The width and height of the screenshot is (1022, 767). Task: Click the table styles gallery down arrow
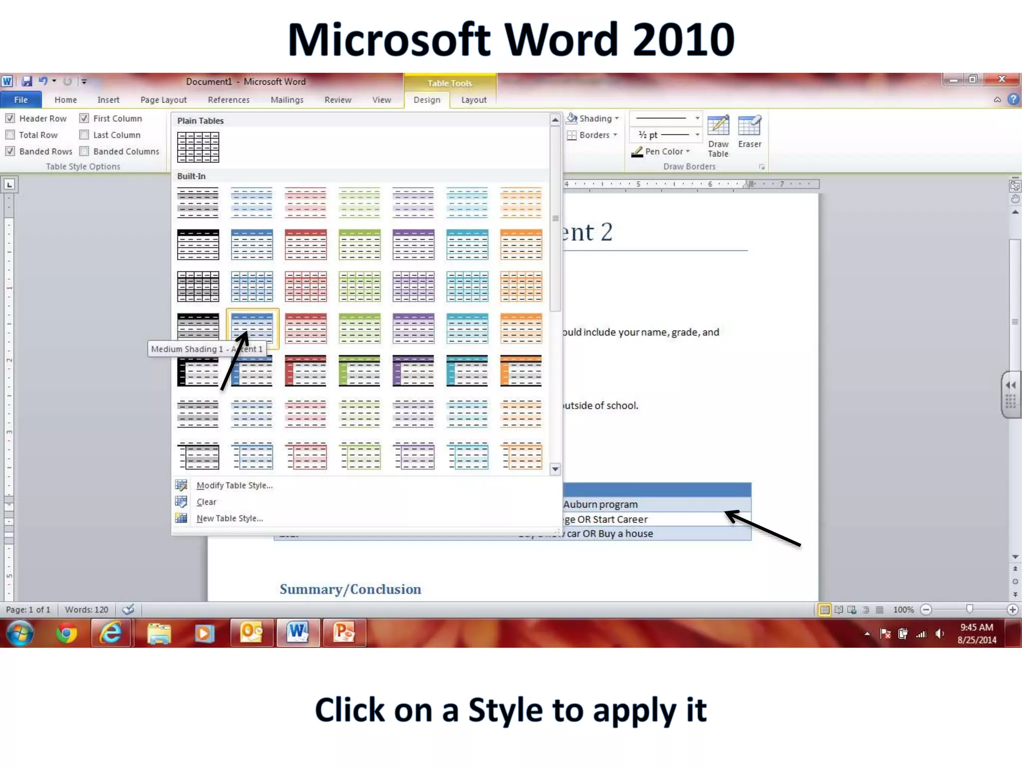coord(555,469)
